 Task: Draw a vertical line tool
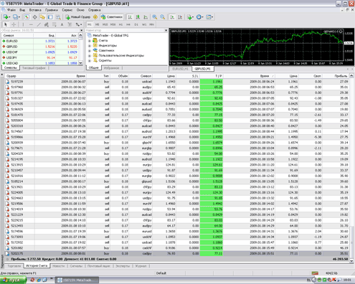click(23, 24)
